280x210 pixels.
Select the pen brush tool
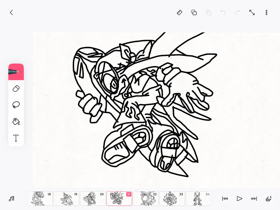pos(16,72)
